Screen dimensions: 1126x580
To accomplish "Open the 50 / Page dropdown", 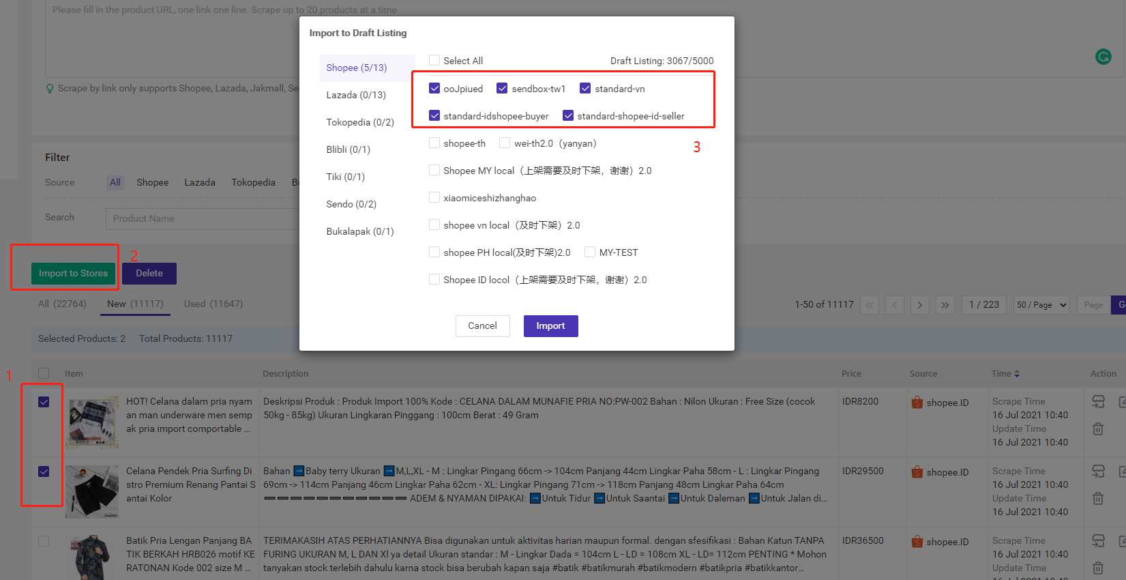I will point(1041,305).
